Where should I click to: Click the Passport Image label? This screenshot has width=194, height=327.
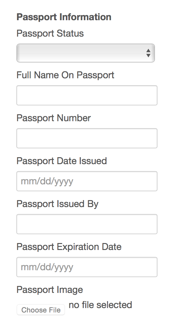tap(50, 290)
